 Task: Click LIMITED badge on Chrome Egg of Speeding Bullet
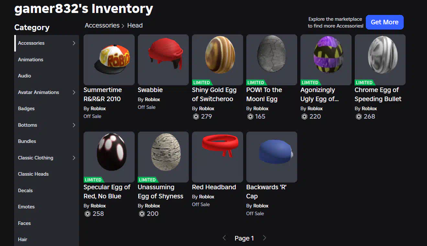pyautogui.click(x=364, y=83)
